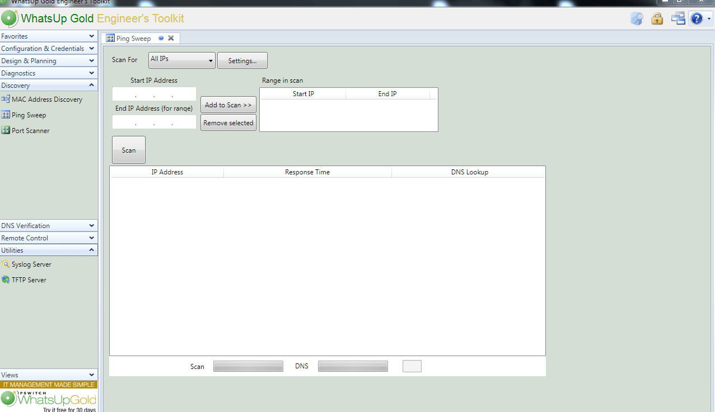Expand the Remote Control section

tap(49, 238)
